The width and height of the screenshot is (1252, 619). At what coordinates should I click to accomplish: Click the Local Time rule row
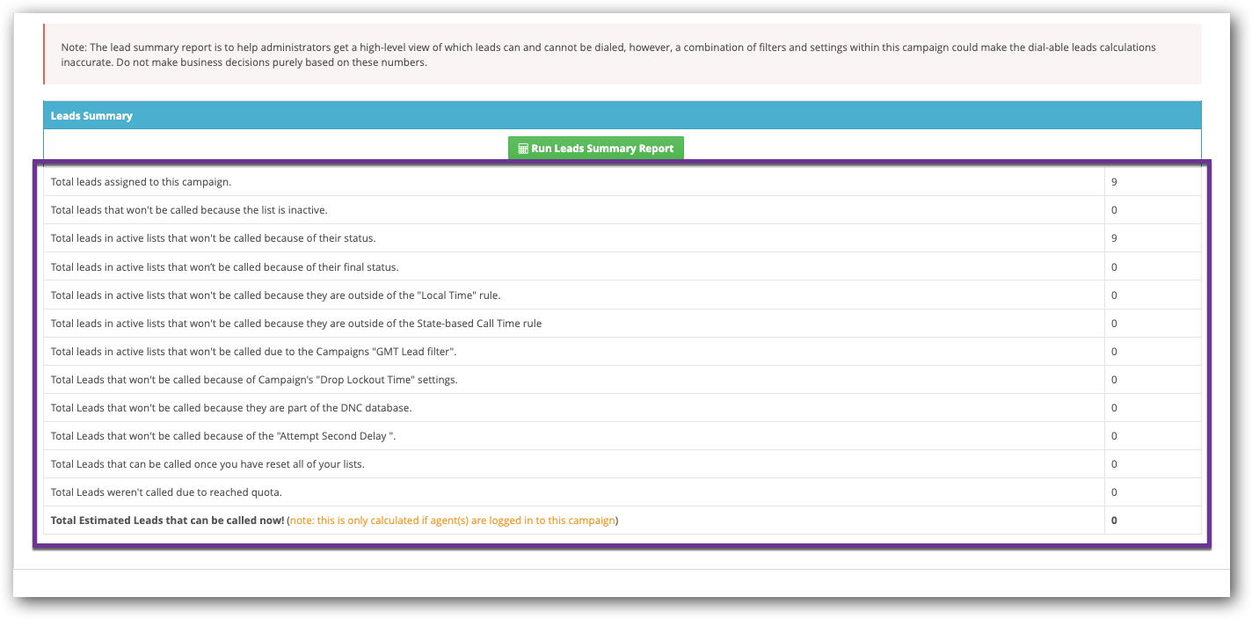[352, 295]
